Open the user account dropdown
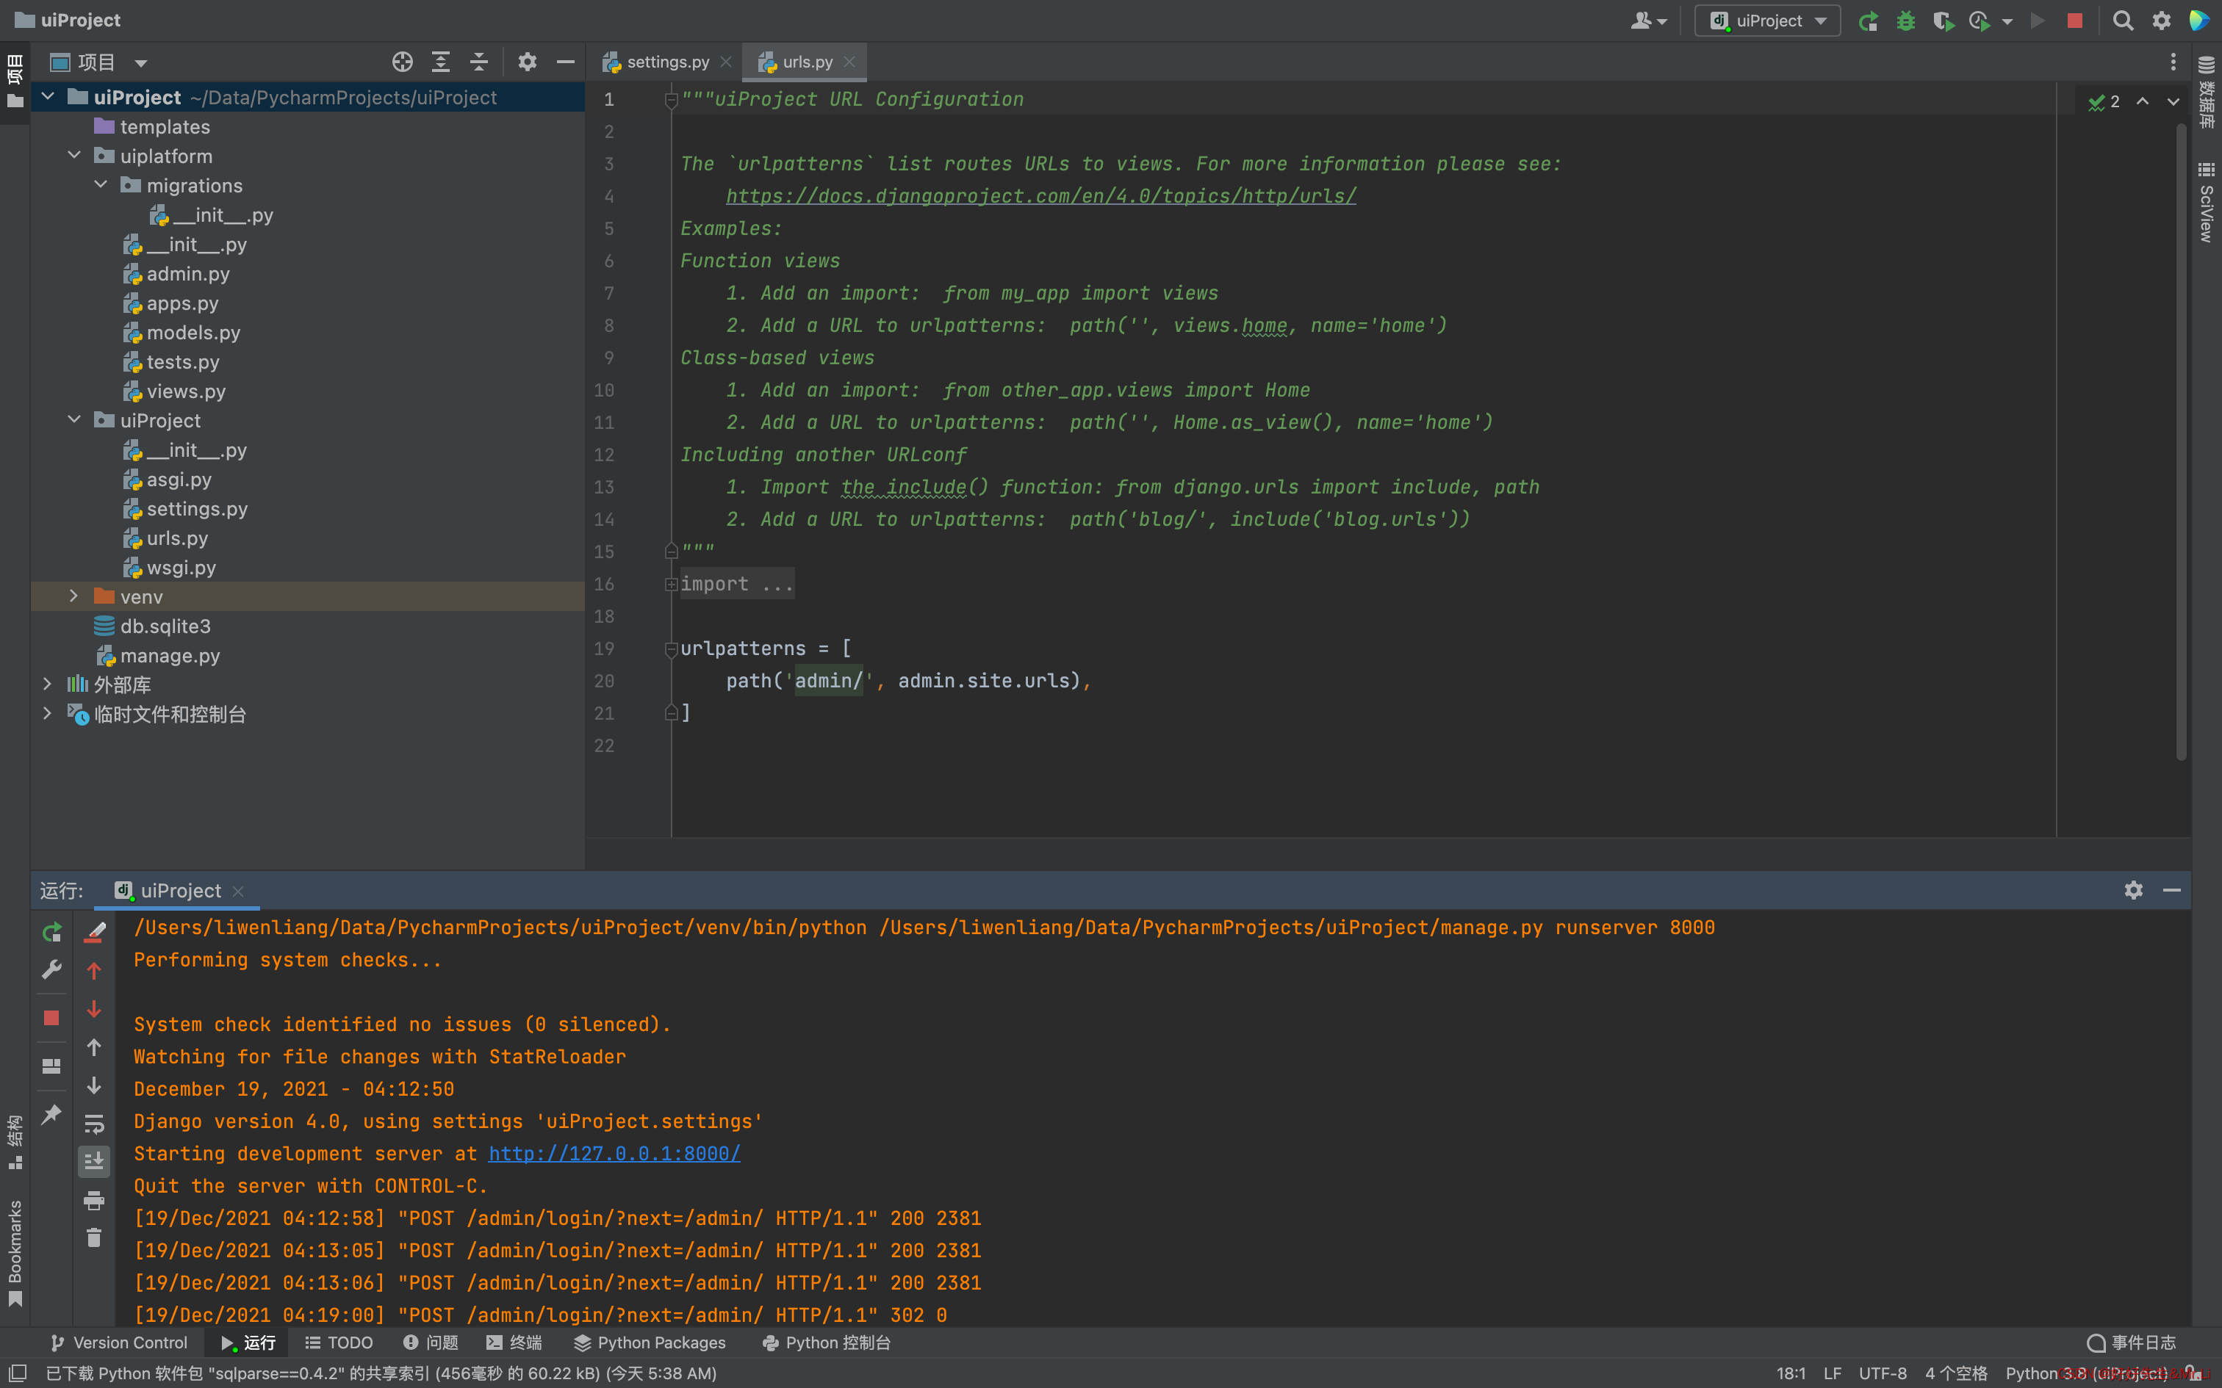2222x1388 pixels. (x=1648, y=21)
